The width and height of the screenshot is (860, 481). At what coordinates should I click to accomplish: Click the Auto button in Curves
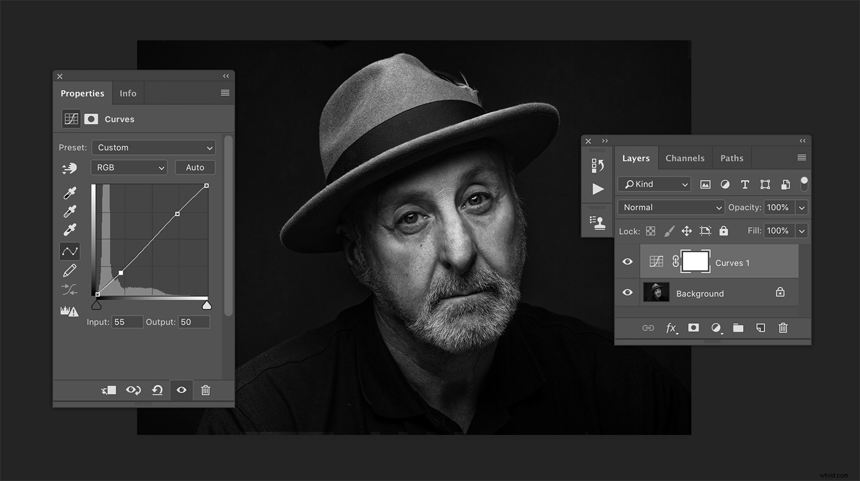point(194,167)
